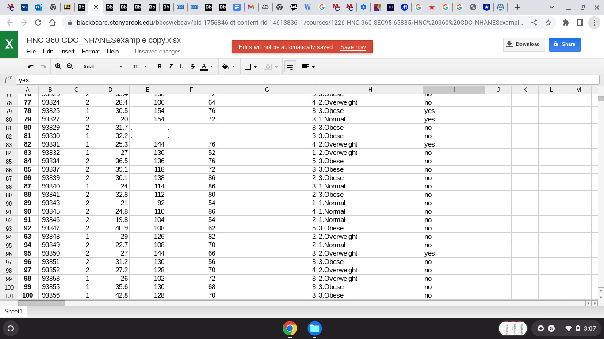Click the Download button
Image resolution: width=604 pixels, height=339 pixels.
click(x=524, y=44)
